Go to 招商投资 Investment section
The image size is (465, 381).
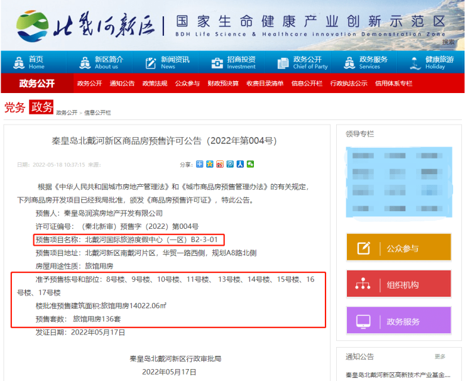(x=234, y=62)
